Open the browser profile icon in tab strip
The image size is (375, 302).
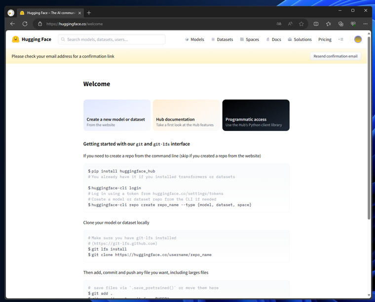(x=11, y=13)
